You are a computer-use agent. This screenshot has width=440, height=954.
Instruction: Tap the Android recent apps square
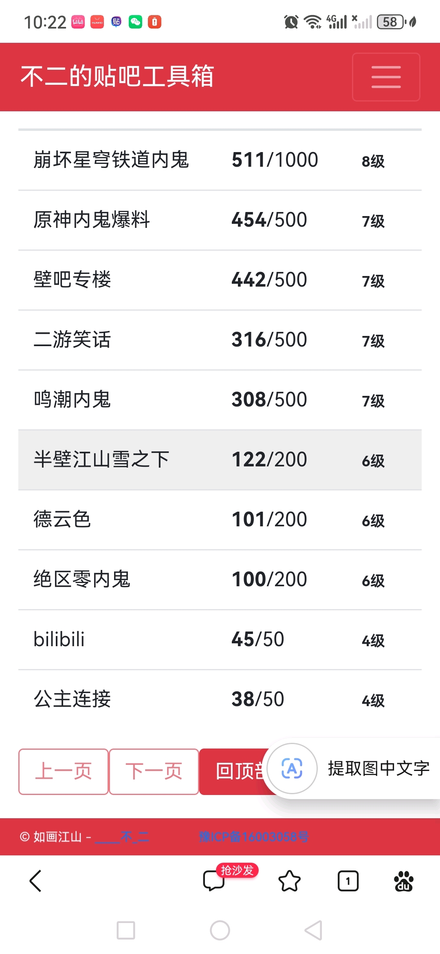tap(126, 930)
